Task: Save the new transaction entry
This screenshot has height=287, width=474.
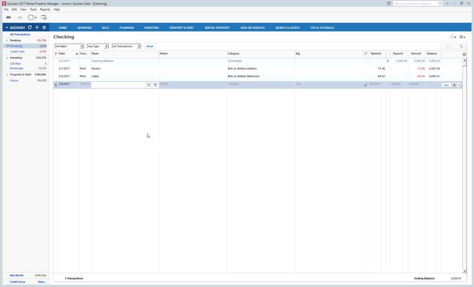Action: [446, 85]
